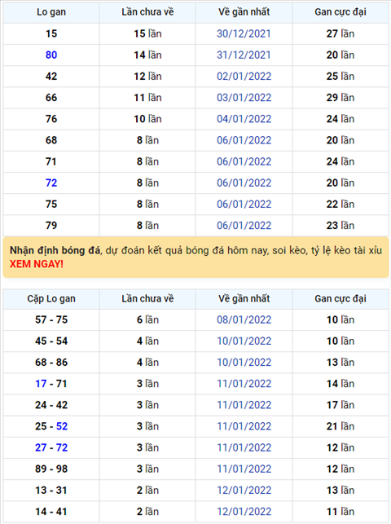
Task: Click the Lo gan column header
Action: pos(51,12)
